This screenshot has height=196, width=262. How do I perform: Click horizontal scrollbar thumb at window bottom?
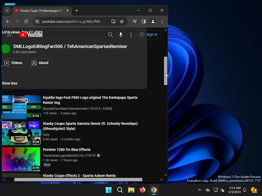[78, 179]
